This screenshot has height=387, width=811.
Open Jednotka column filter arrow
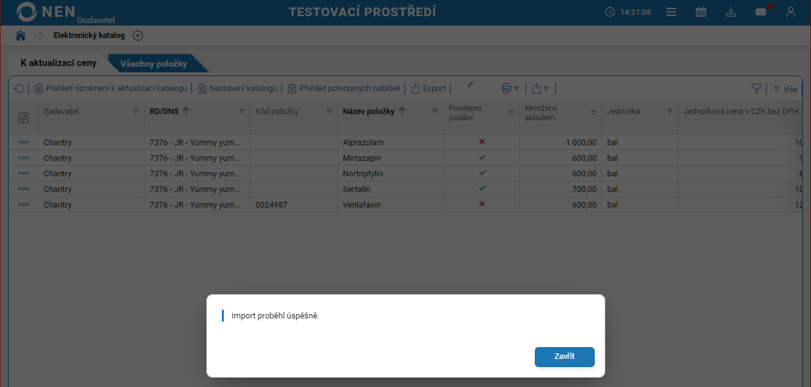669,112
